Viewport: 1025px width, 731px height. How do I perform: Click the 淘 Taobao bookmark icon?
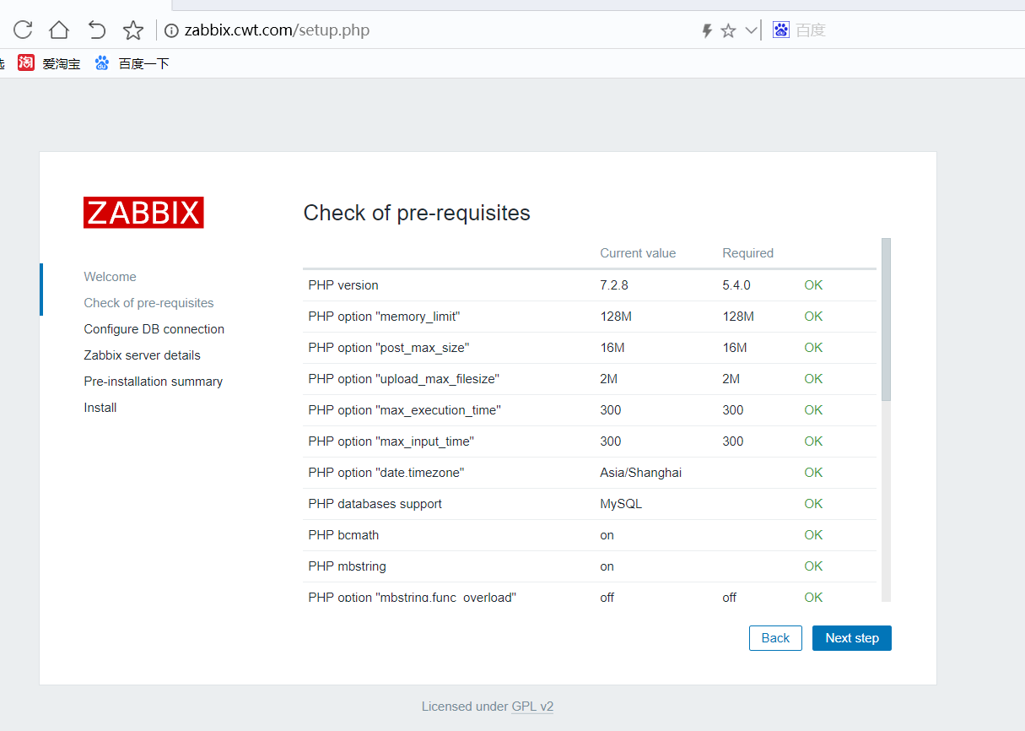click(26, 62)
